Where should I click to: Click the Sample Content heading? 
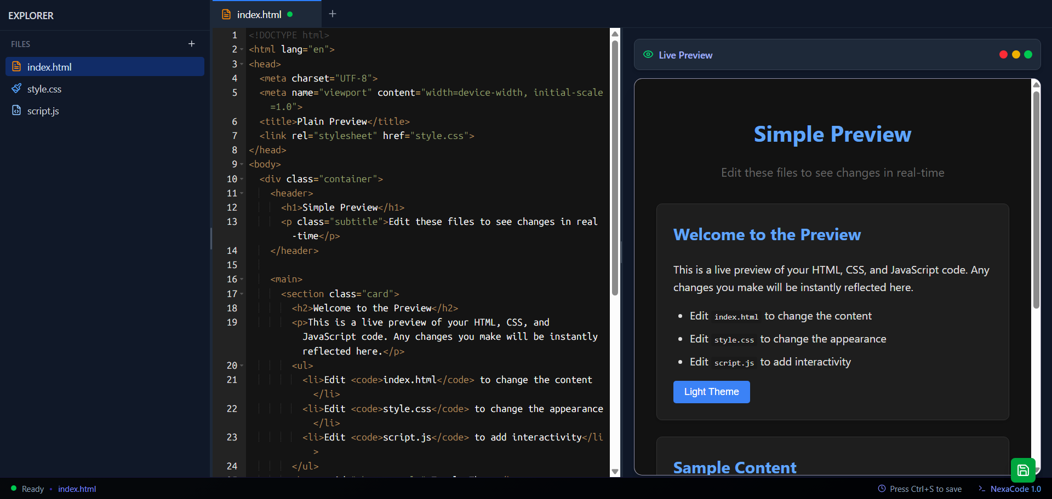pos(735,467)
